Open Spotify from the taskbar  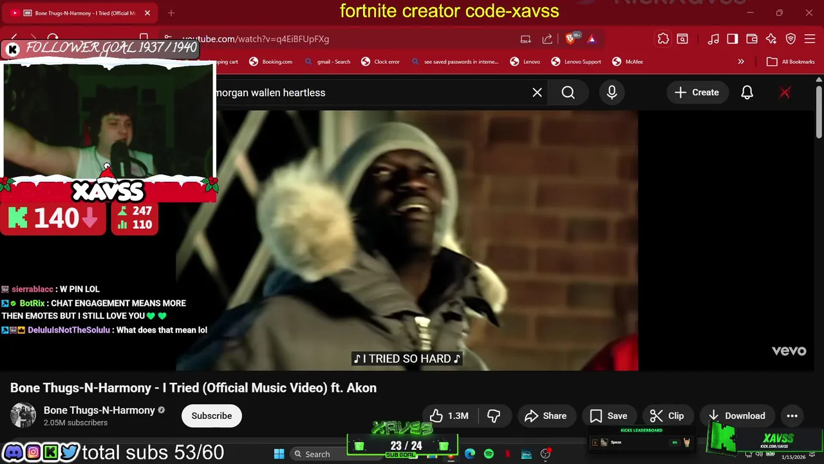point(489,454)
